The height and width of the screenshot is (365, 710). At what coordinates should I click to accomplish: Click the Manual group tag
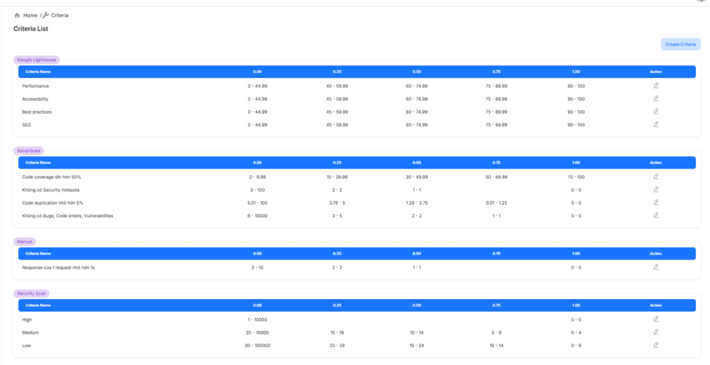click(x=26, y=241)
